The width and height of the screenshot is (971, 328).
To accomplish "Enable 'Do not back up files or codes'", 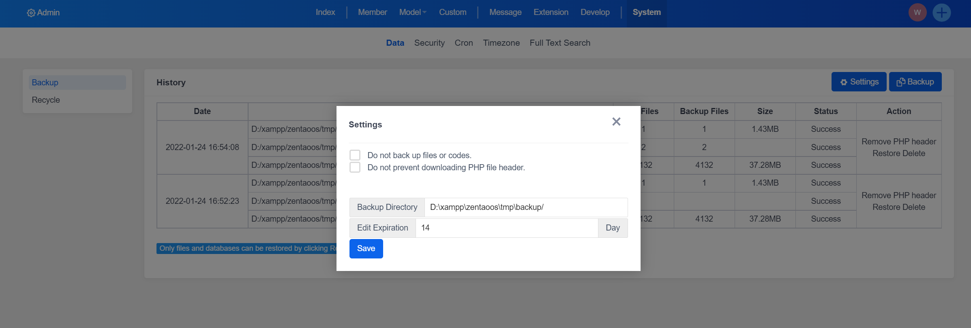I will click(355, 155).
